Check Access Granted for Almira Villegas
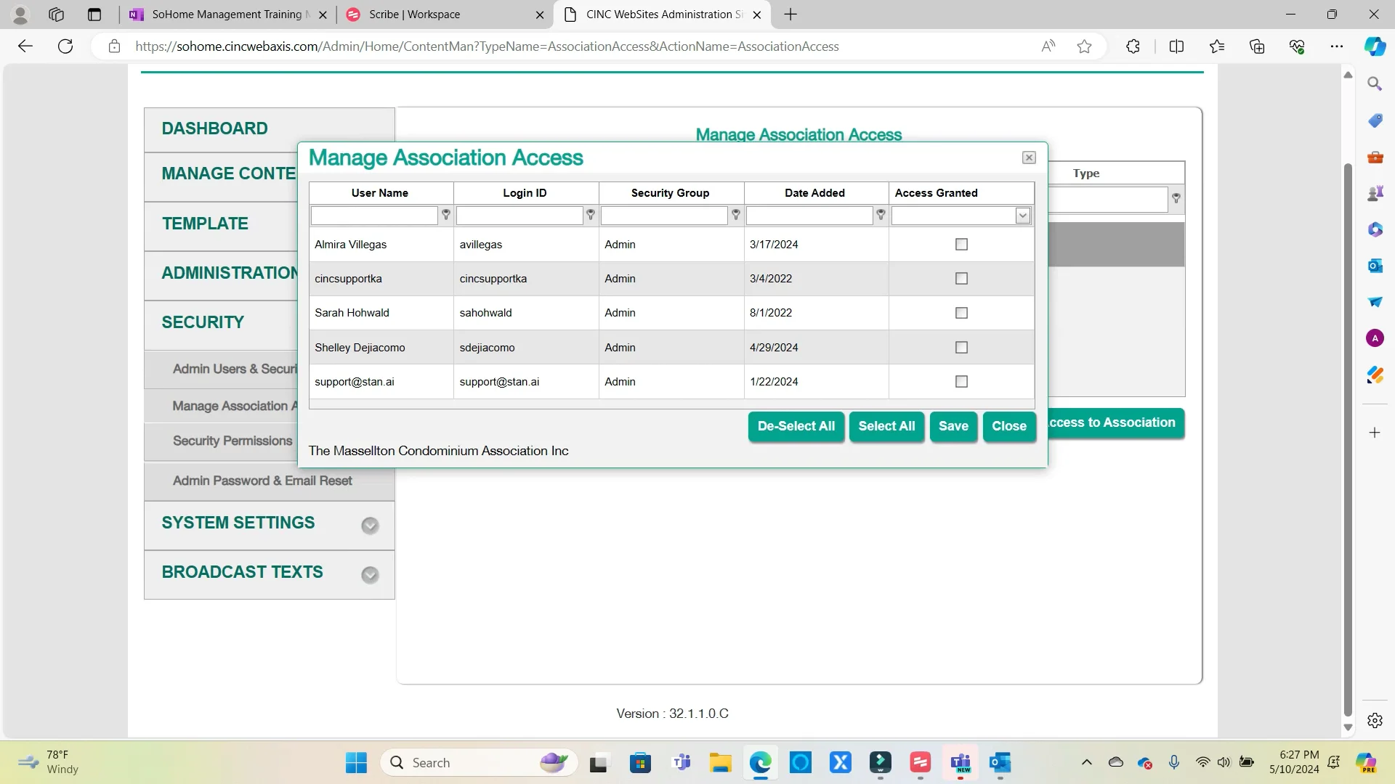The image size is (1395, 784). pyautogui.click(x=961, y=245)
